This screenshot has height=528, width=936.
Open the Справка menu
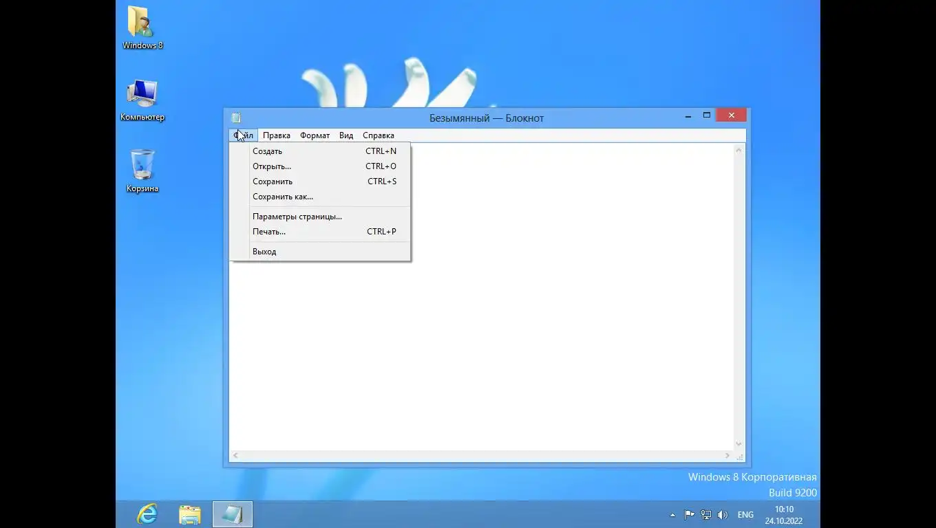379,135
